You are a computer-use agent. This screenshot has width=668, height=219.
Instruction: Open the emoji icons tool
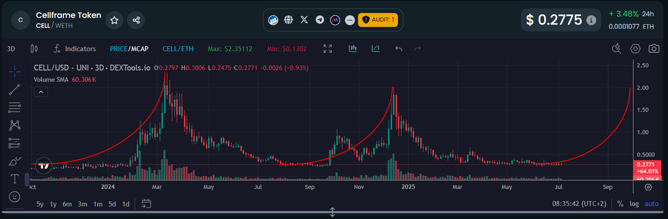coord(15,197)
